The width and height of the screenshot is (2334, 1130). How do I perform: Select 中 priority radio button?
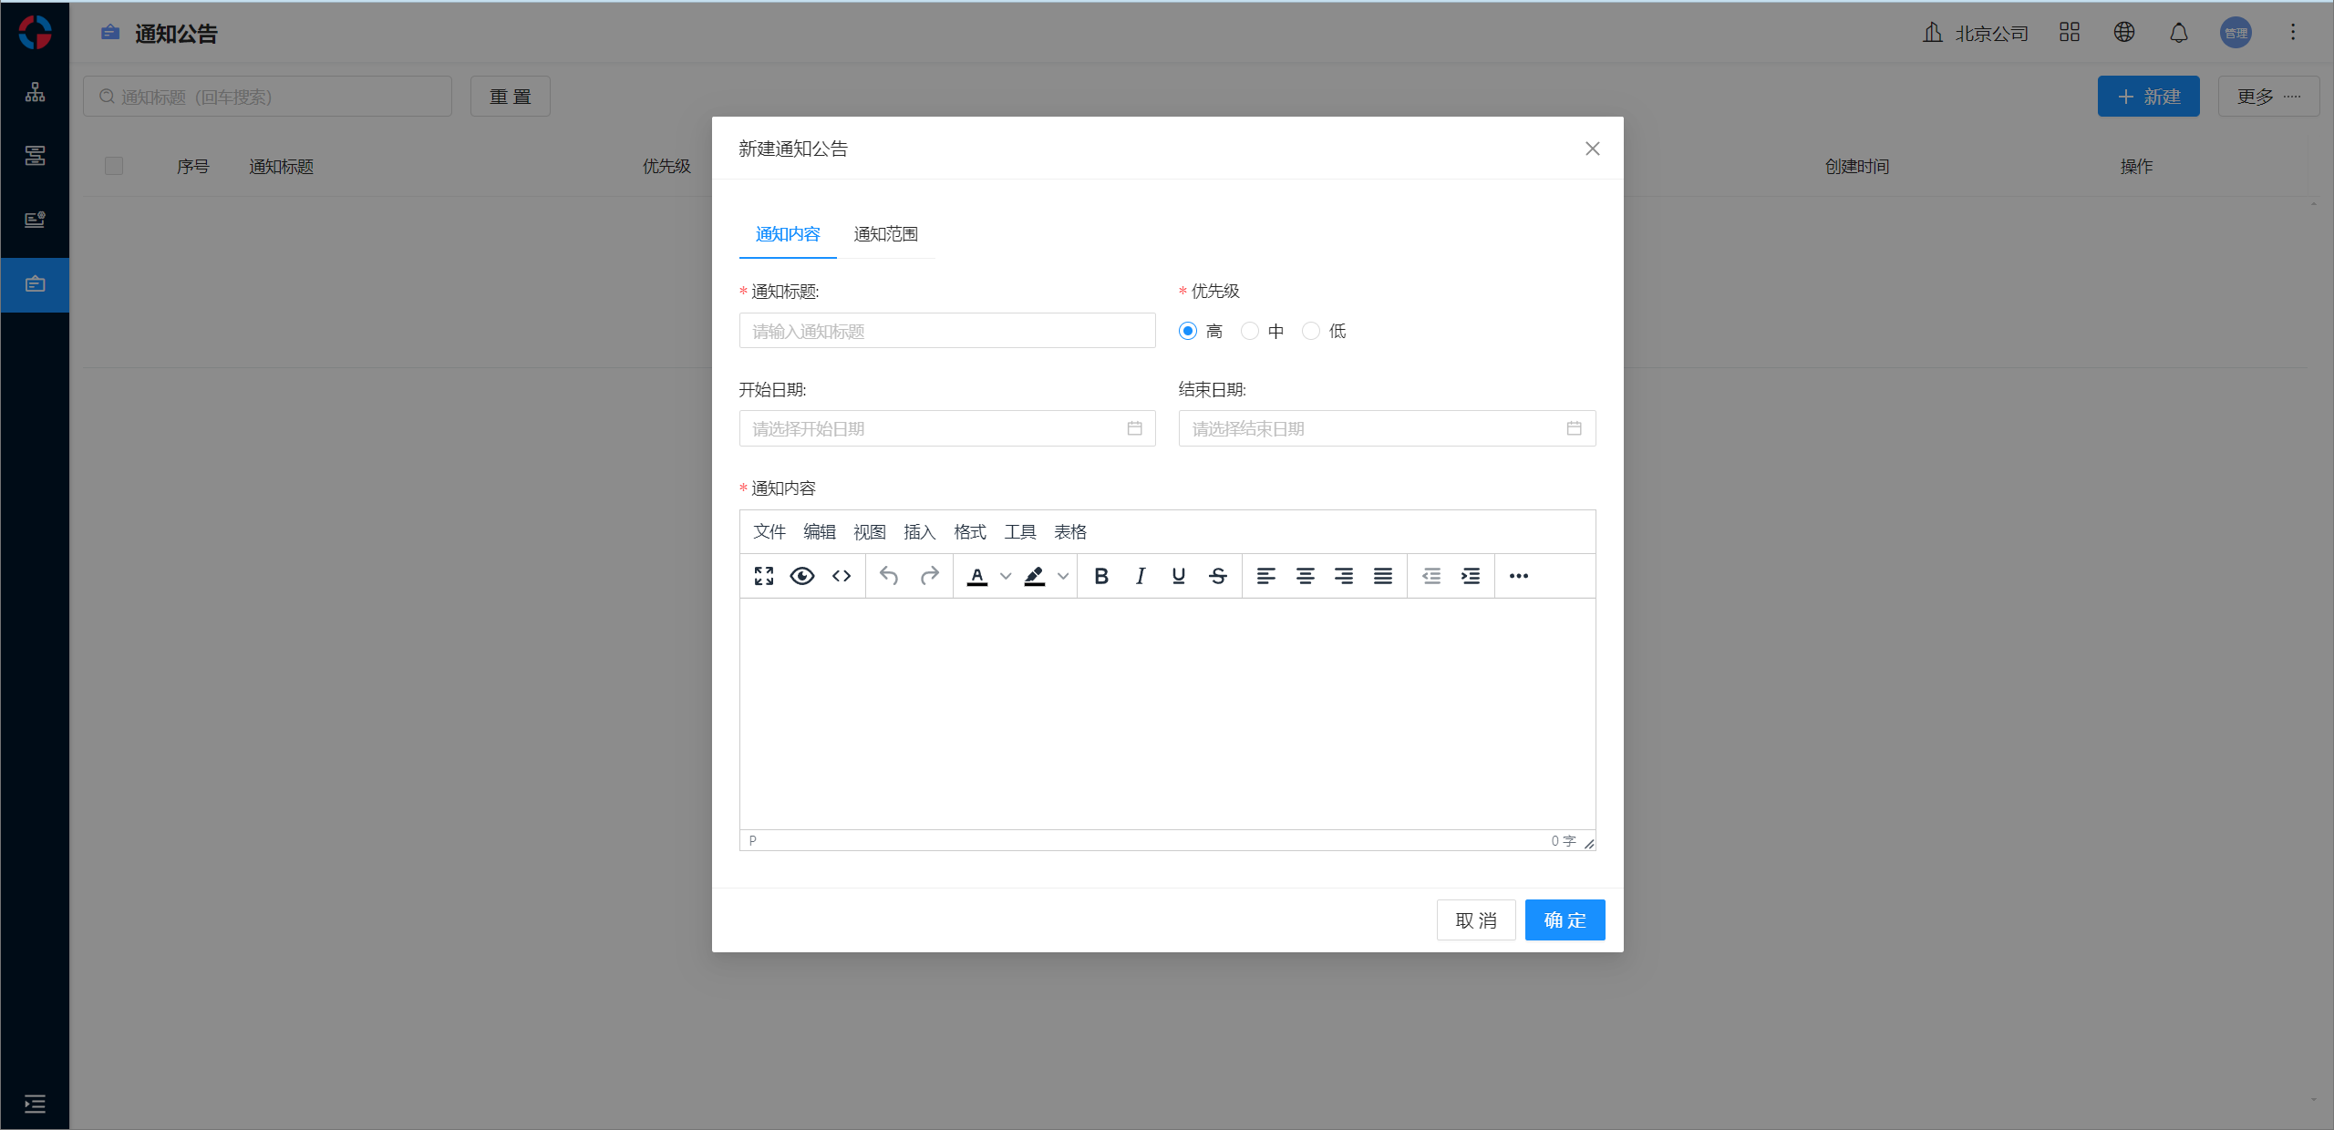(1250, 331)
